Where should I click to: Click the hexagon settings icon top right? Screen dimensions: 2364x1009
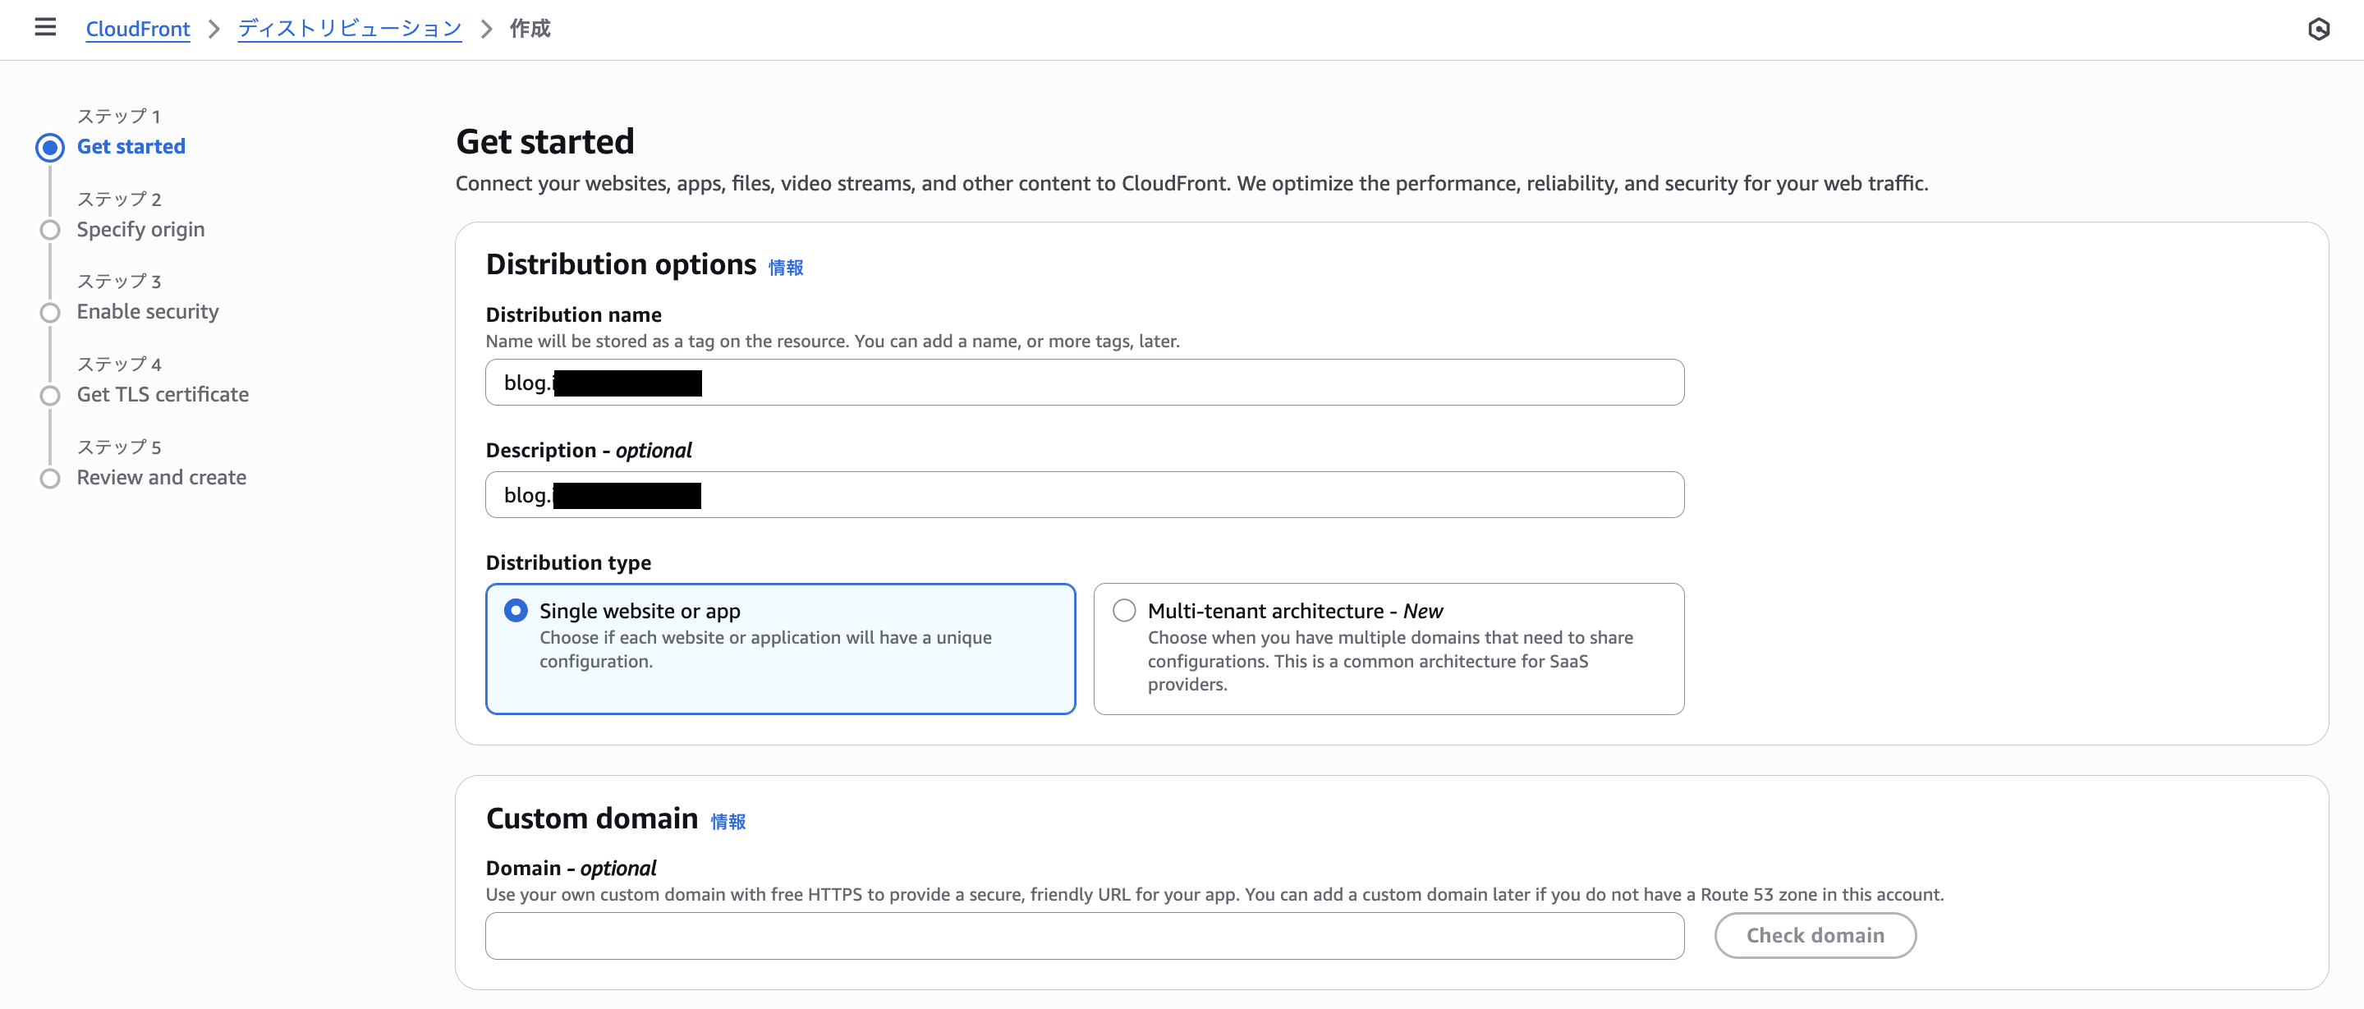click(x=2318, y=30)
